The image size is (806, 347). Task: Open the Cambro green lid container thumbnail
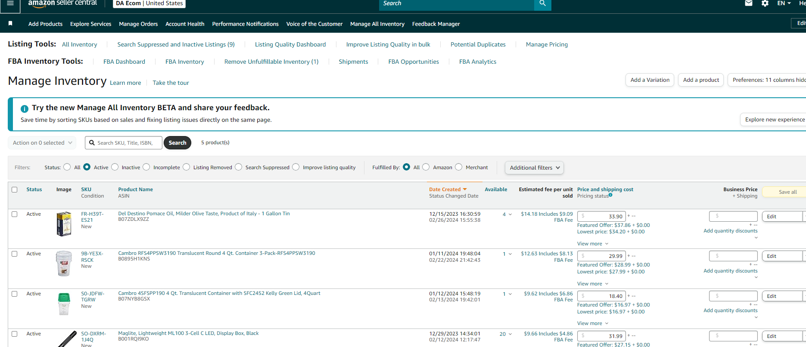coord(64,304)
